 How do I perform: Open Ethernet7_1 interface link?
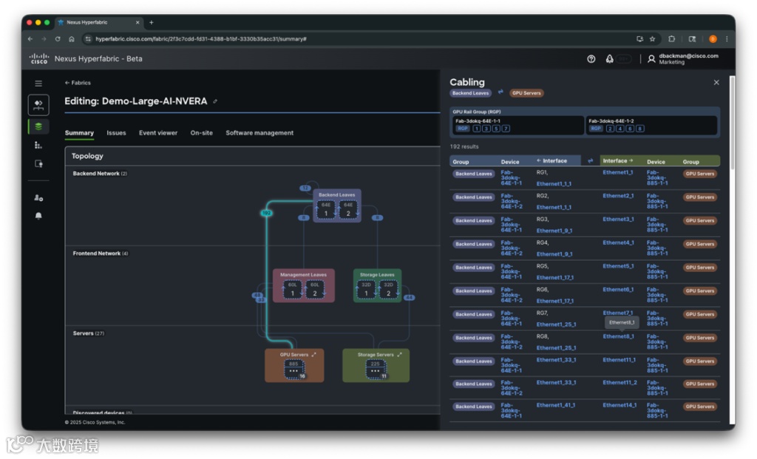(x=617, y=313)
